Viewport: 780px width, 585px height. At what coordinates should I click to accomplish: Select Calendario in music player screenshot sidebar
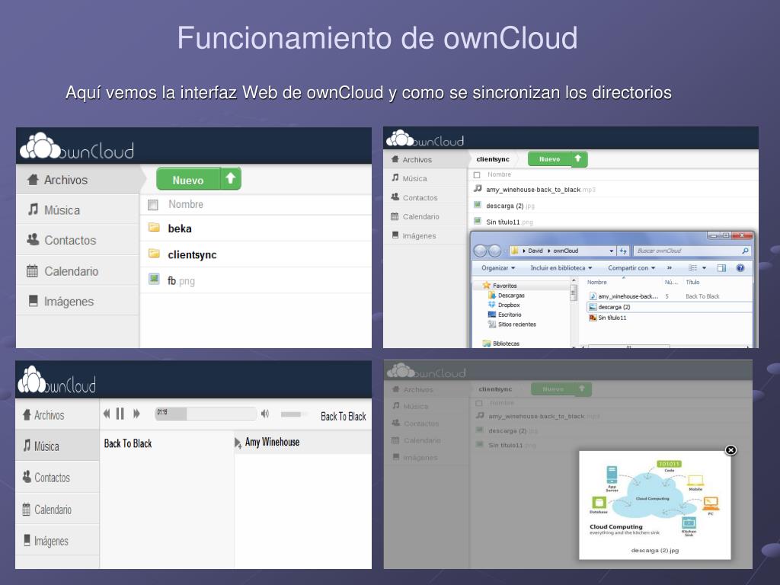[x=57, y=510]
